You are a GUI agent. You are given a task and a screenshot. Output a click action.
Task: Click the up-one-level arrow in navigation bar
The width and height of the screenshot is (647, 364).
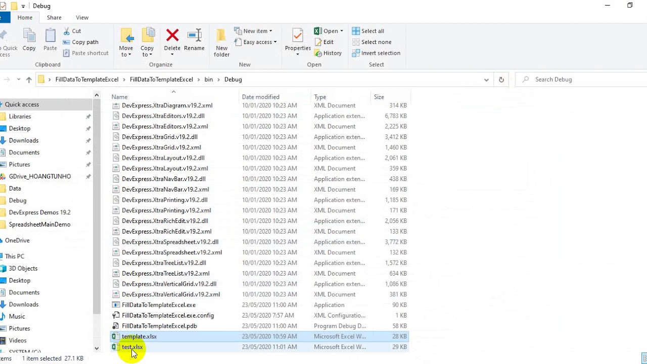click(29, 79)
